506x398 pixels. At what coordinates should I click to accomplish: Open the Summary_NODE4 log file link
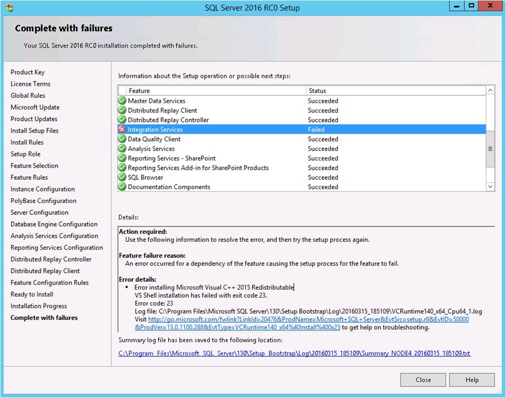(x=295, y=353)
